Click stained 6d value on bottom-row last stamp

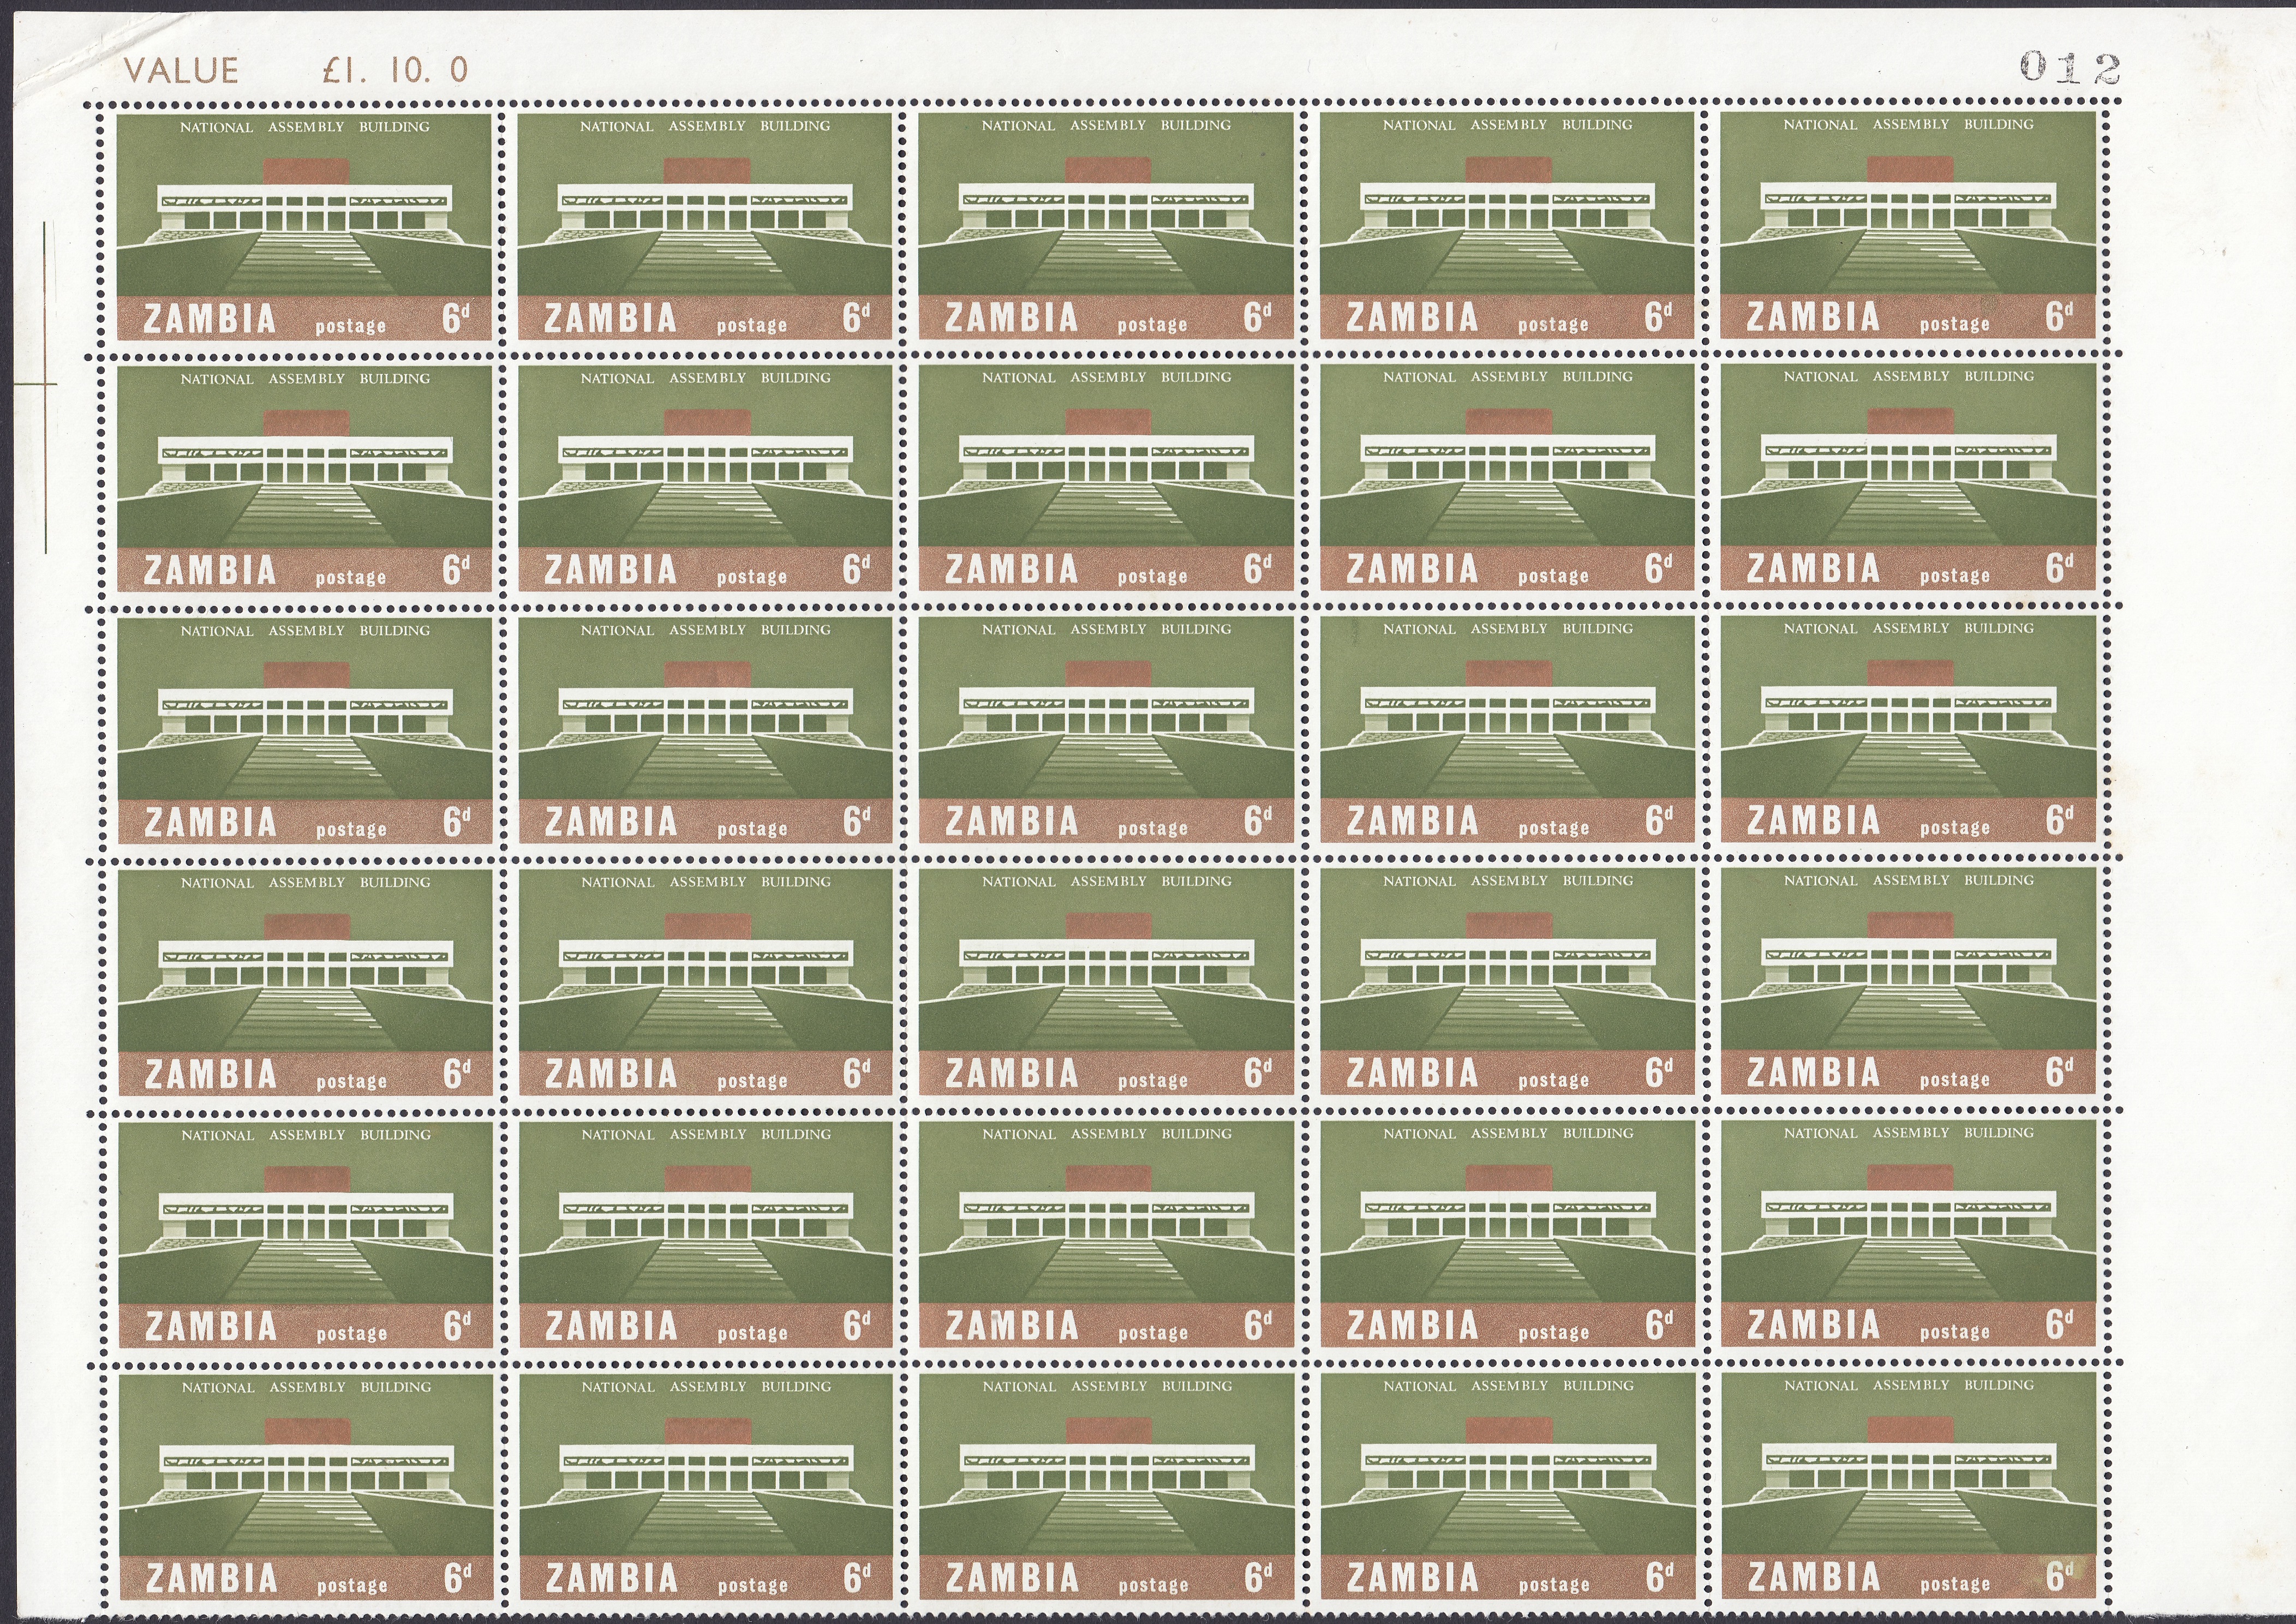point(2059,1577)
